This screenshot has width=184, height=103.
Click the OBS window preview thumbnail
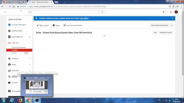pos(37,87)
